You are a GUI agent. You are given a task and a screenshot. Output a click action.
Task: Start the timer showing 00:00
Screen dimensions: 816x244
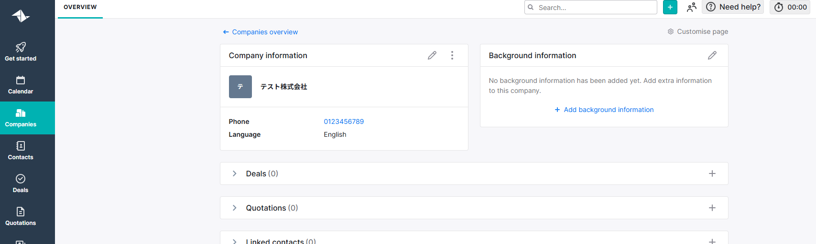[x=791, y=7]
